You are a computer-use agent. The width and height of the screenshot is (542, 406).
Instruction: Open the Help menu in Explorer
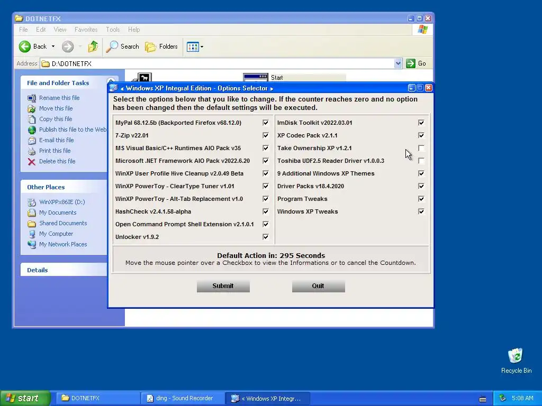coord(134,30)
